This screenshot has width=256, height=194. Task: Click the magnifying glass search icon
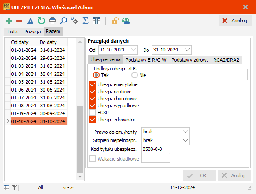pos(63,21)
